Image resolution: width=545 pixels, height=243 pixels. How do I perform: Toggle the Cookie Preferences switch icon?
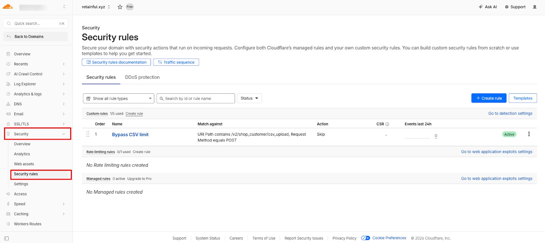365,238
